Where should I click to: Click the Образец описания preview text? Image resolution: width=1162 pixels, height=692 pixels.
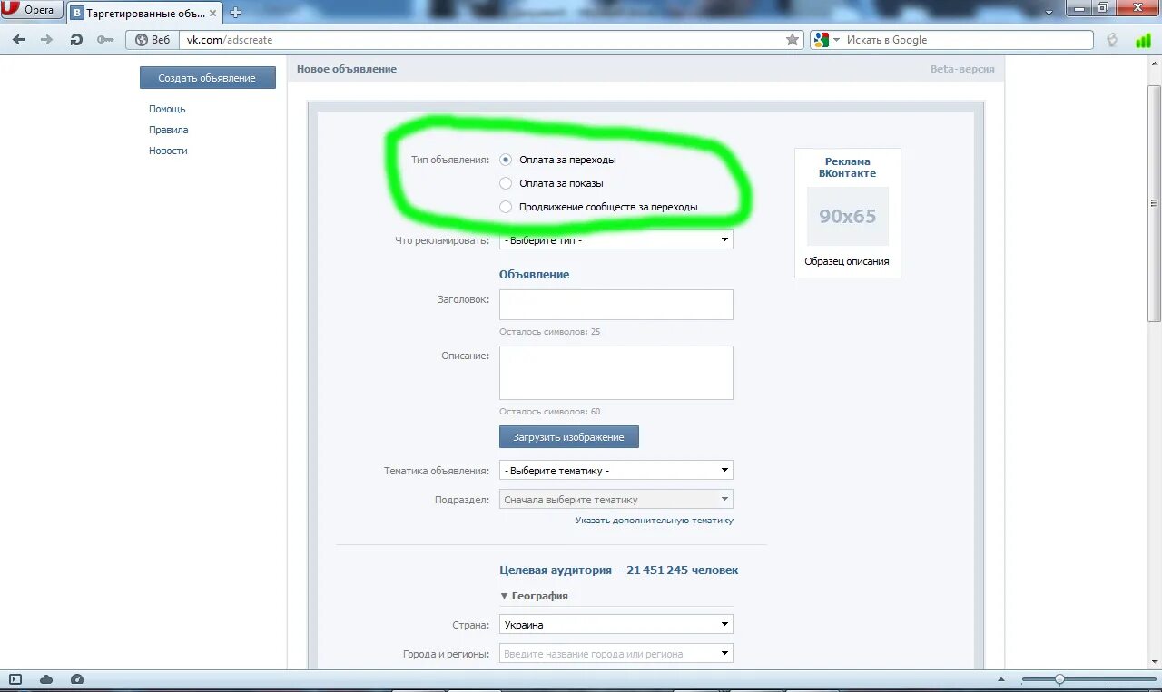847,261
